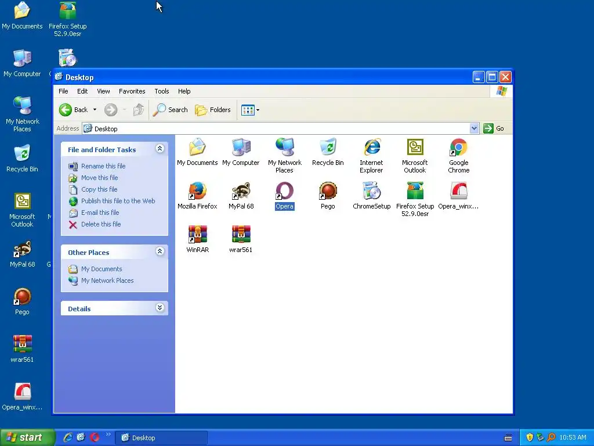Select Mozilla Firefox shortcut in file pane
This screenshot has width=594, height=446.
(197, 196)
